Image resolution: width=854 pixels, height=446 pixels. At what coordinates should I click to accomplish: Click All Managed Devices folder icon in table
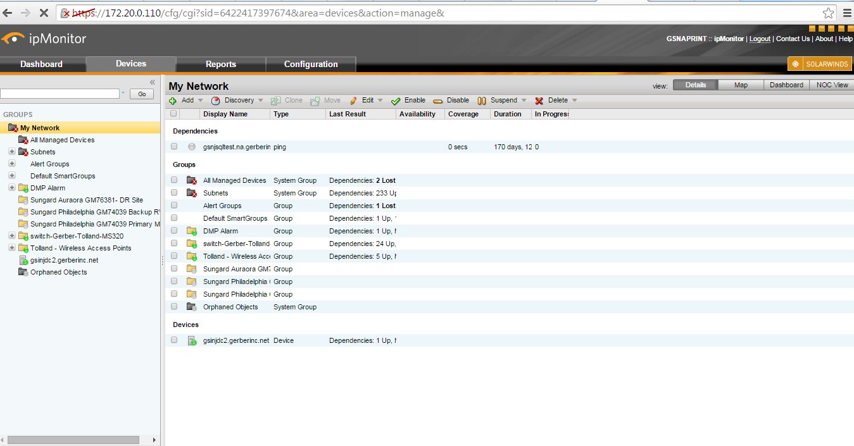pos(192,180)
